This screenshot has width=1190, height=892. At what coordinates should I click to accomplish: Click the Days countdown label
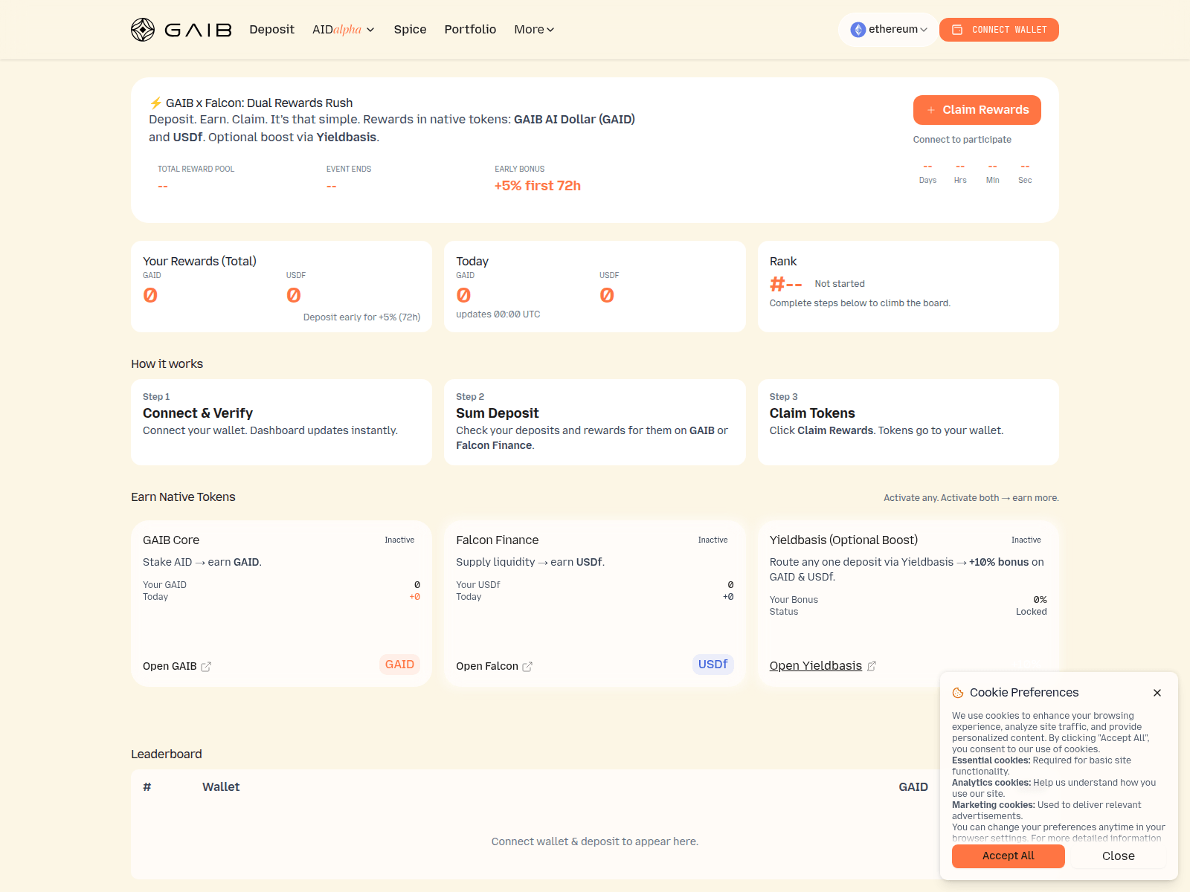tap(927, 181)
